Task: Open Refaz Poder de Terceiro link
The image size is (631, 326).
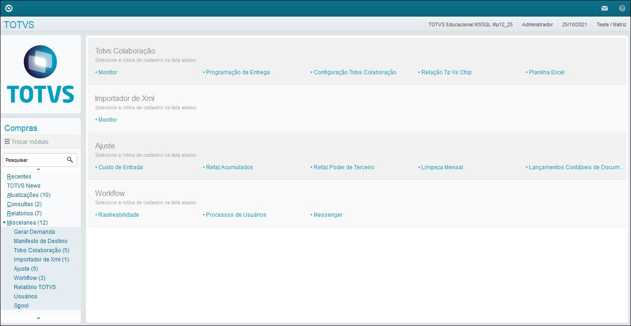Action: click(x=344, y=167)
